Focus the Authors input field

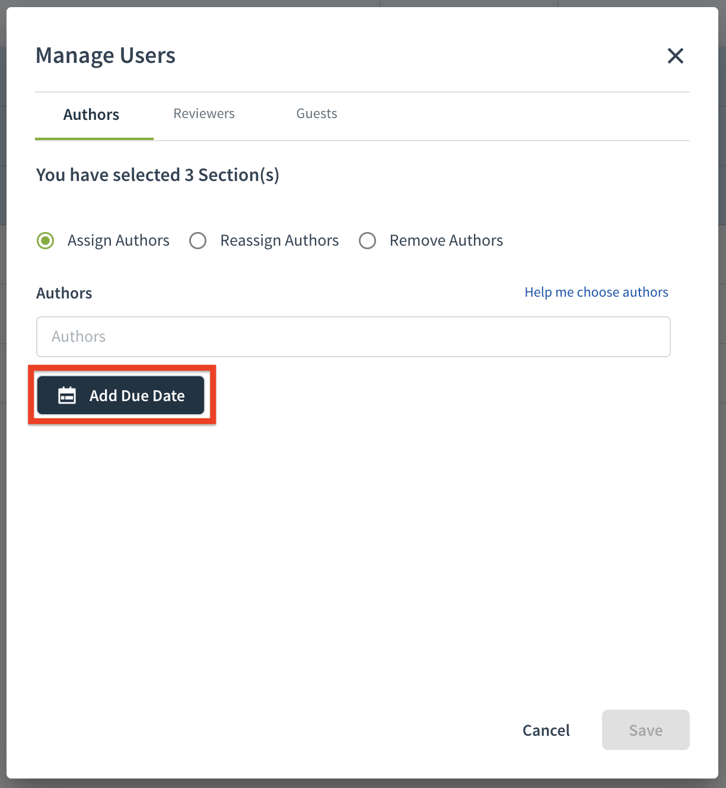354,336
